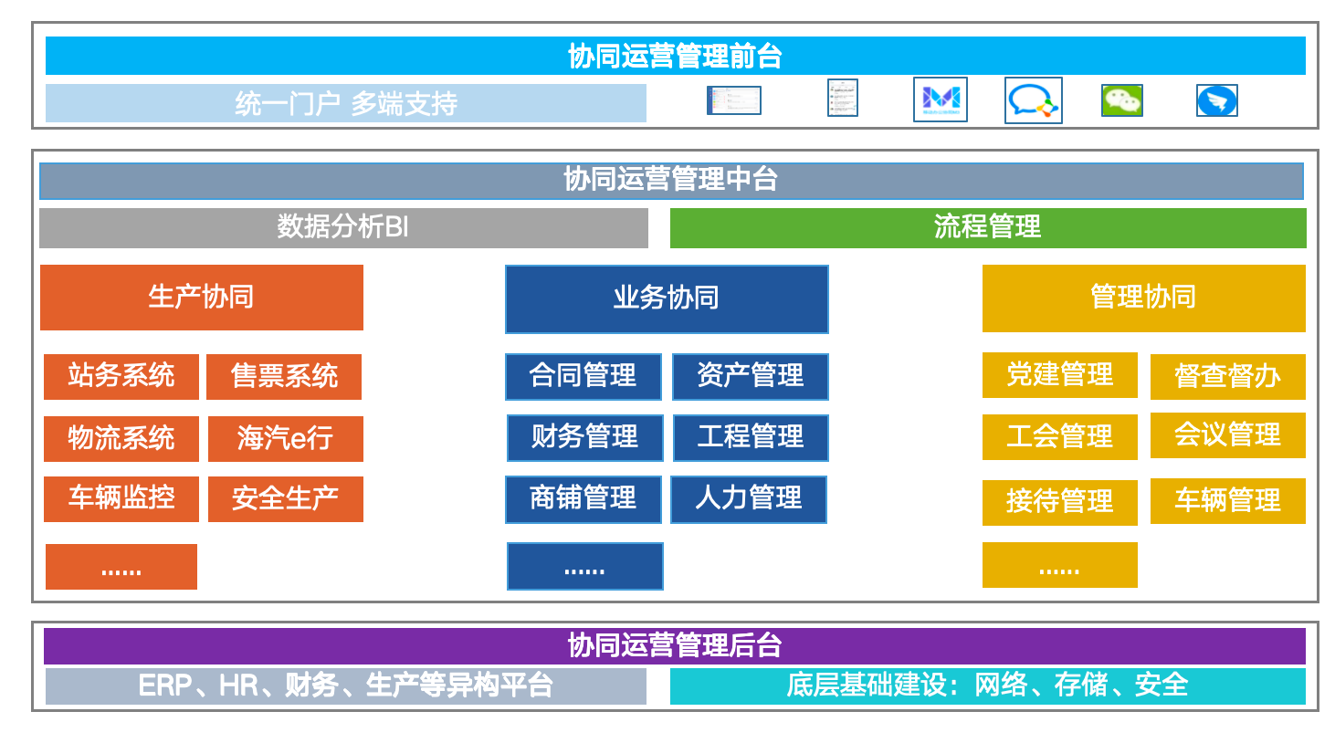This screenshot has width=1335, height=743.
Task: Click the purple-blue M app icon
Action: tap(941, 99)
